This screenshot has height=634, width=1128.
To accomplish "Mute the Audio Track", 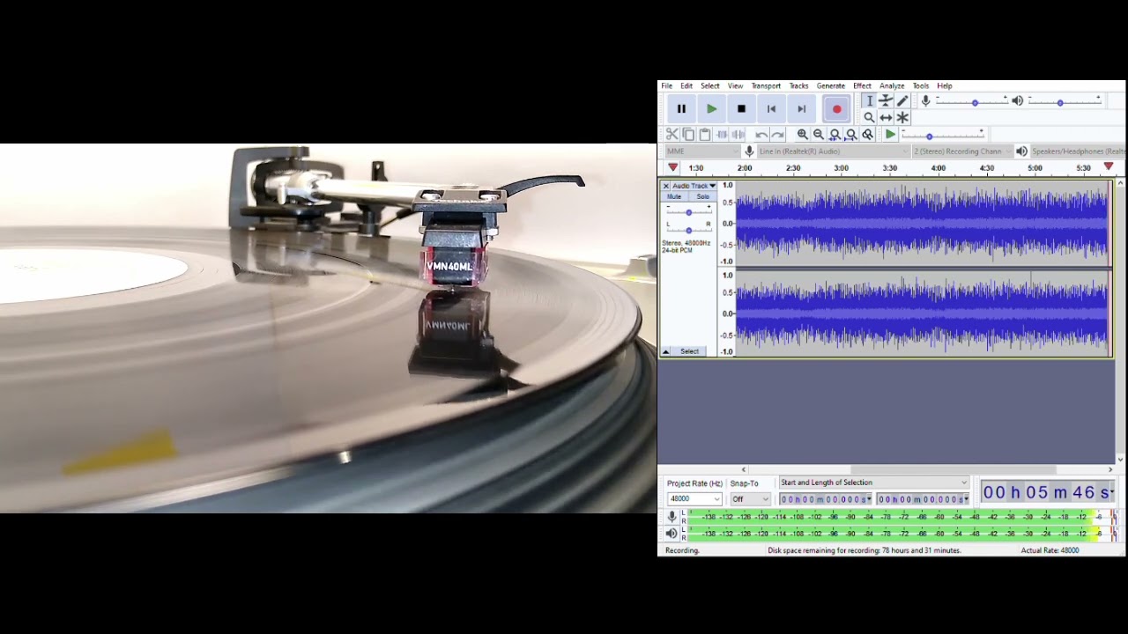I will (674, 196).
